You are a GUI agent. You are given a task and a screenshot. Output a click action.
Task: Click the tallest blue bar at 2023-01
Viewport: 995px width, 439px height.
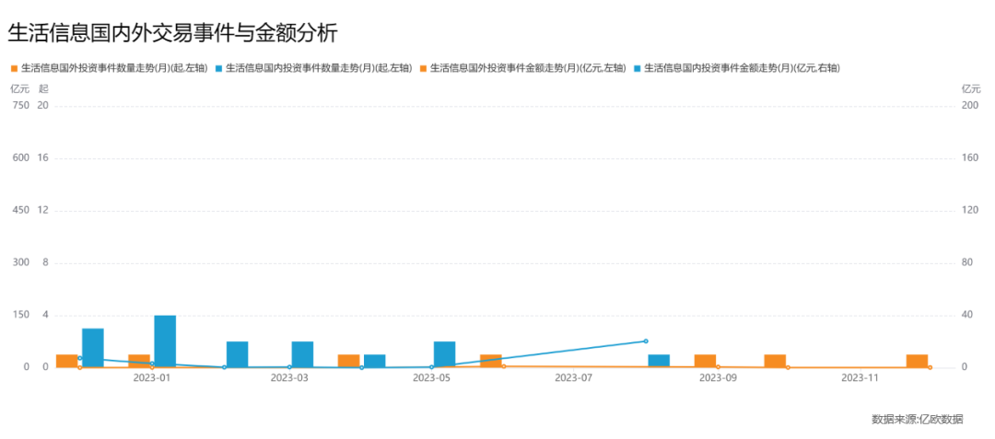click(165, 341)
